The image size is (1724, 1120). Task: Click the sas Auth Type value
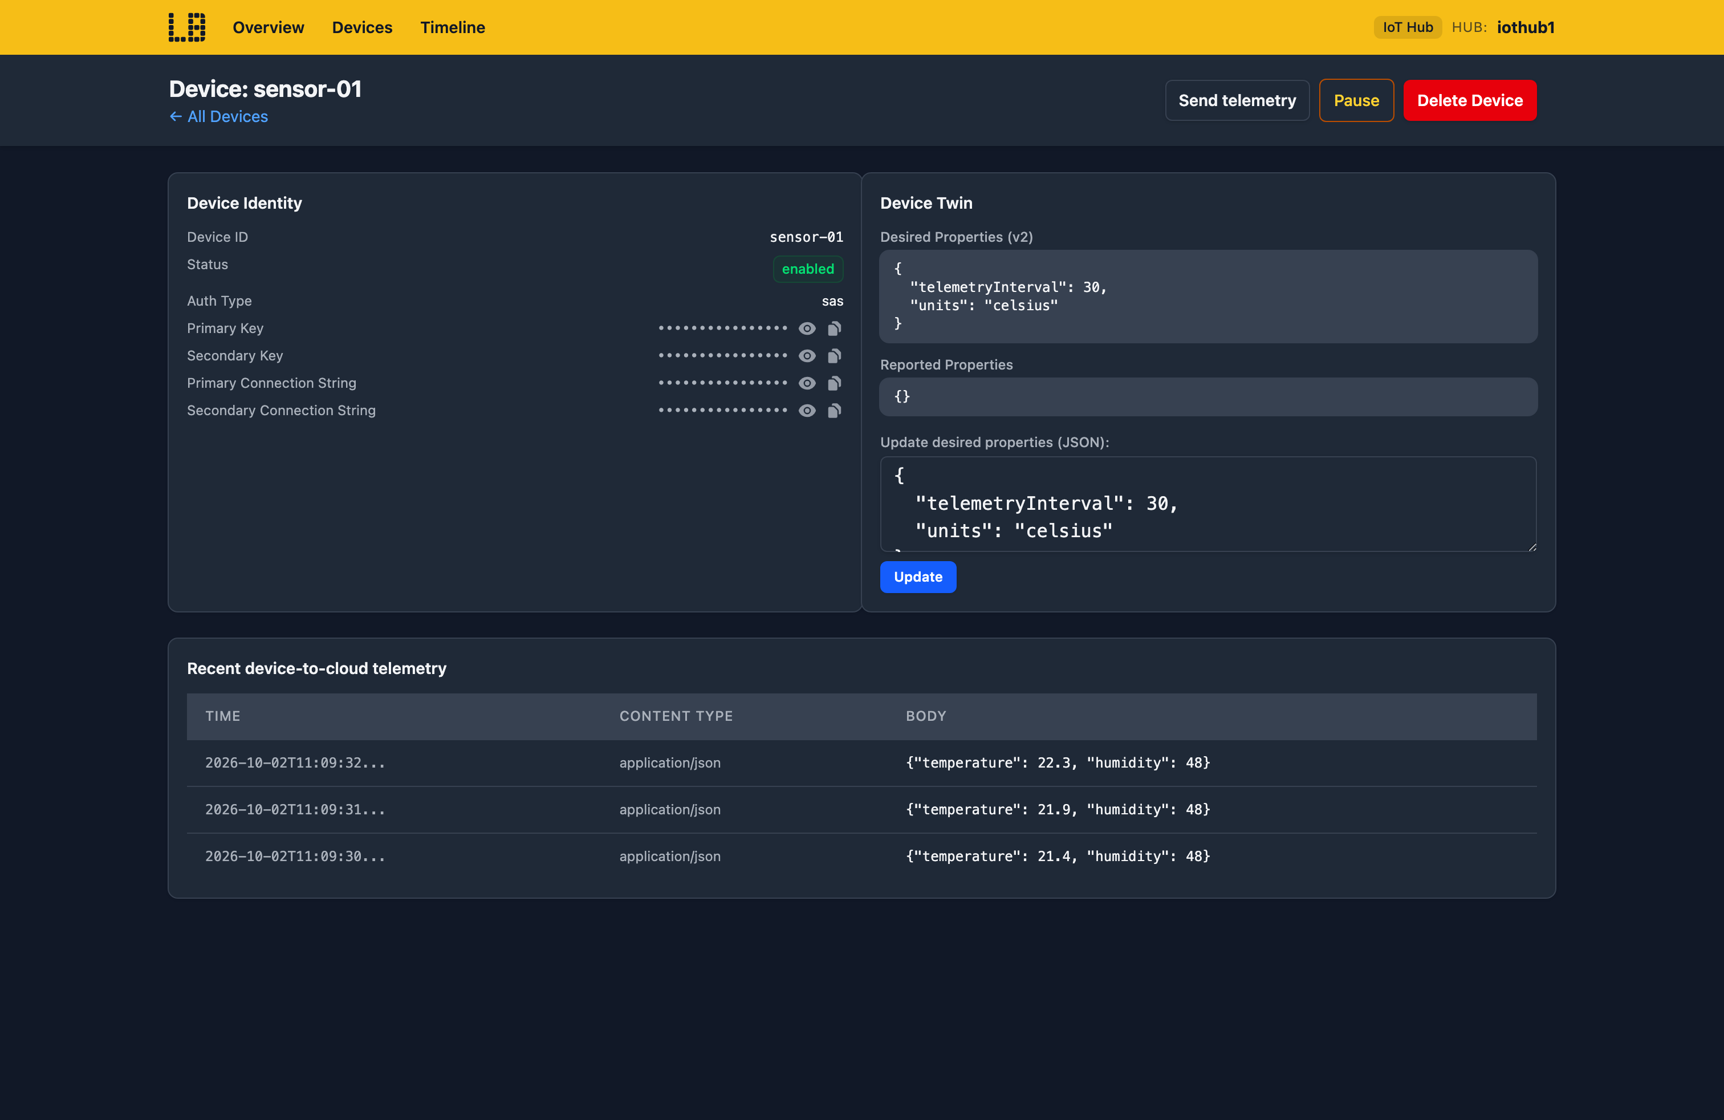(x=832, y=301)
